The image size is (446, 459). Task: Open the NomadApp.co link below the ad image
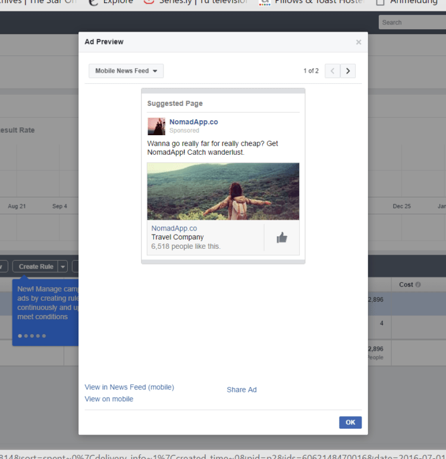click(174, 229)
